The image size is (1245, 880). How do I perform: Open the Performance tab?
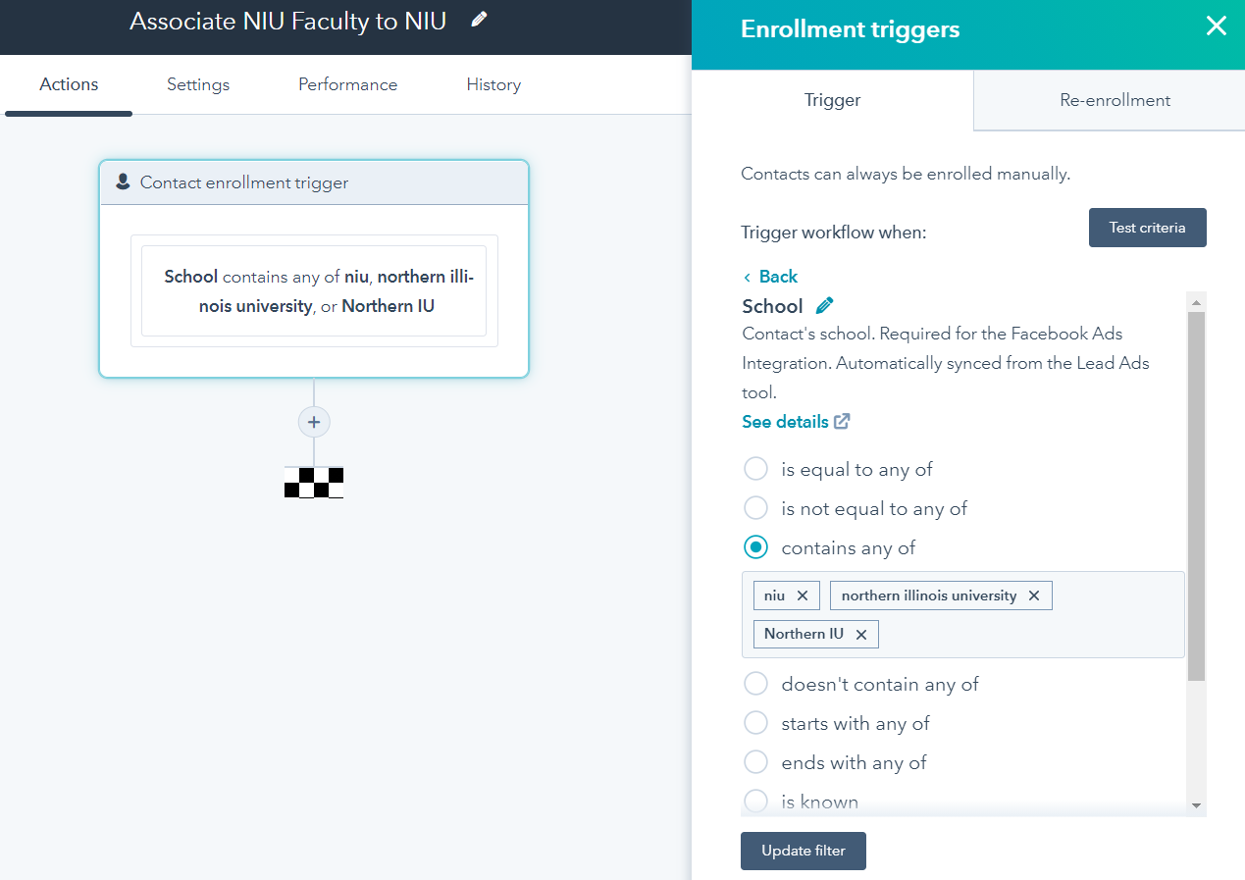347,84
